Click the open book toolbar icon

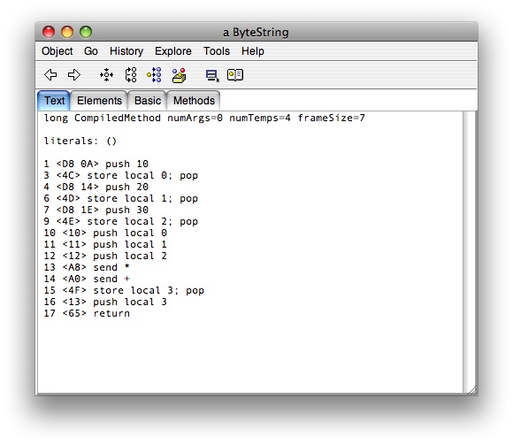coord(235,75)
